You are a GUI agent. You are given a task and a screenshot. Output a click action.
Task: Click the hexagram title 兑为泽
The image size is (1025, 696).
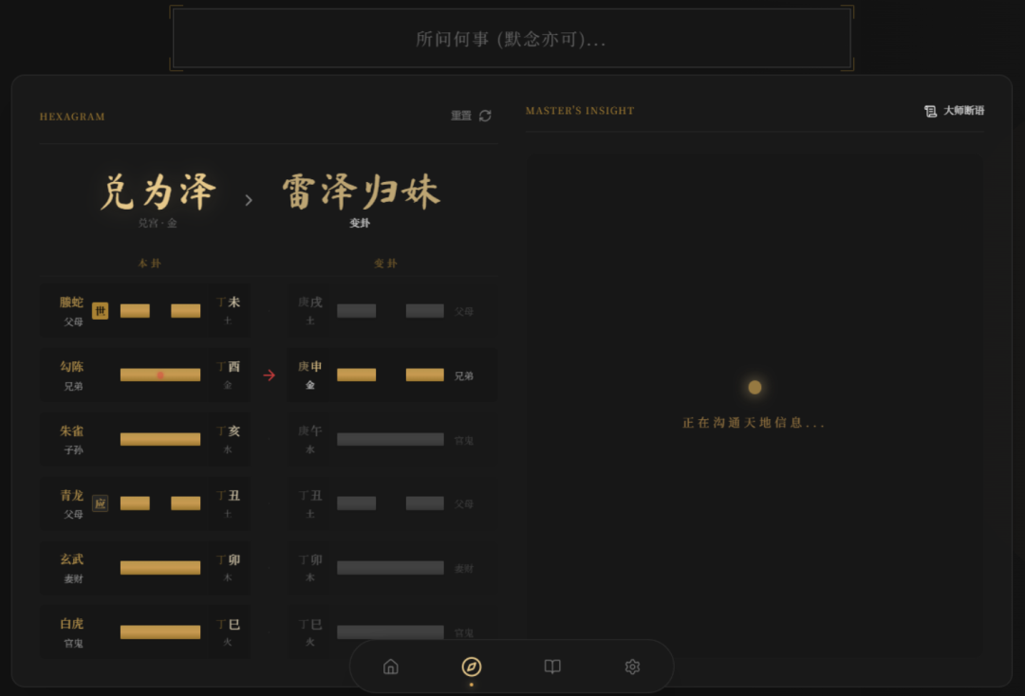click(158, 190)
